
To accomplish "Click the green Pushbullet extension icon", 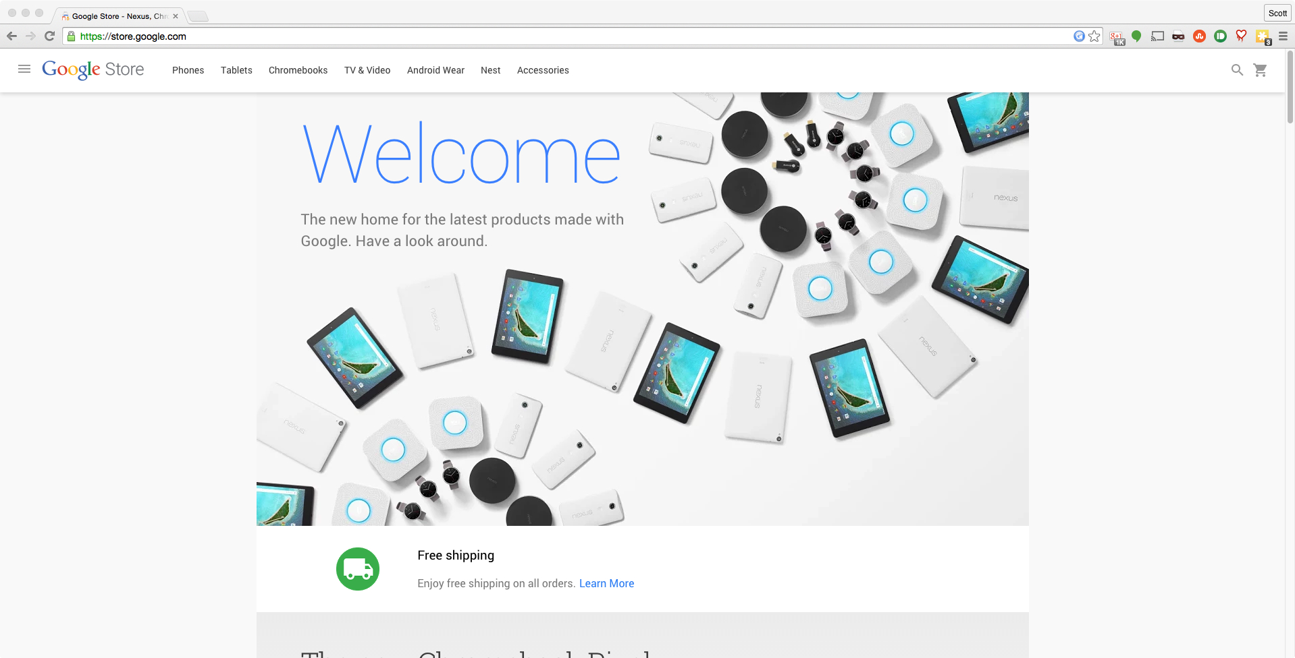I will click(1220, 36).
